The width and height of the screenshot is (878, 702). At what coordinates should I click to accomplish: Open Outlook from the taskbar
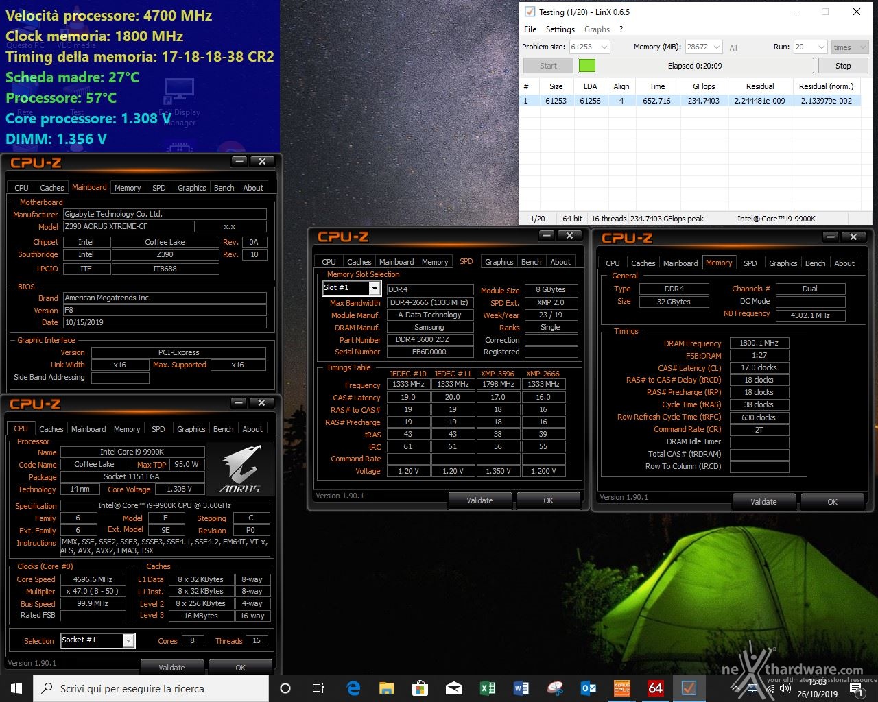[588, 688]
